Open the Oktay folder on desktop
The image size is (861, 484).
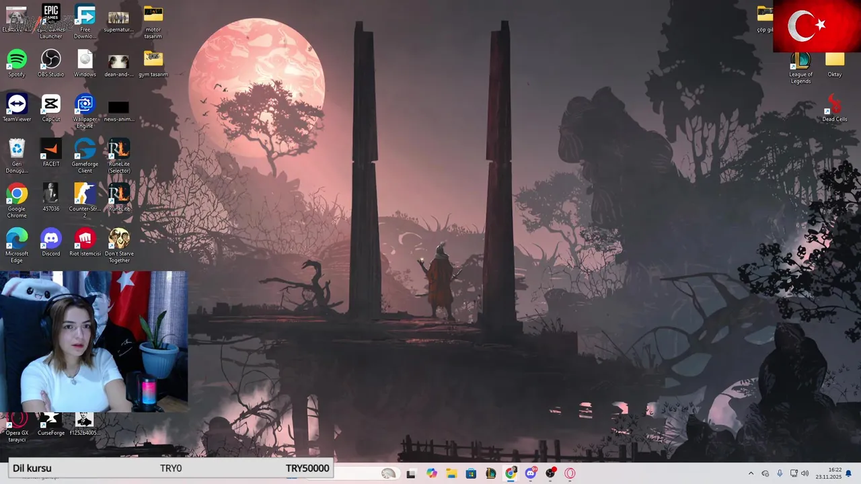pos(835,64)
